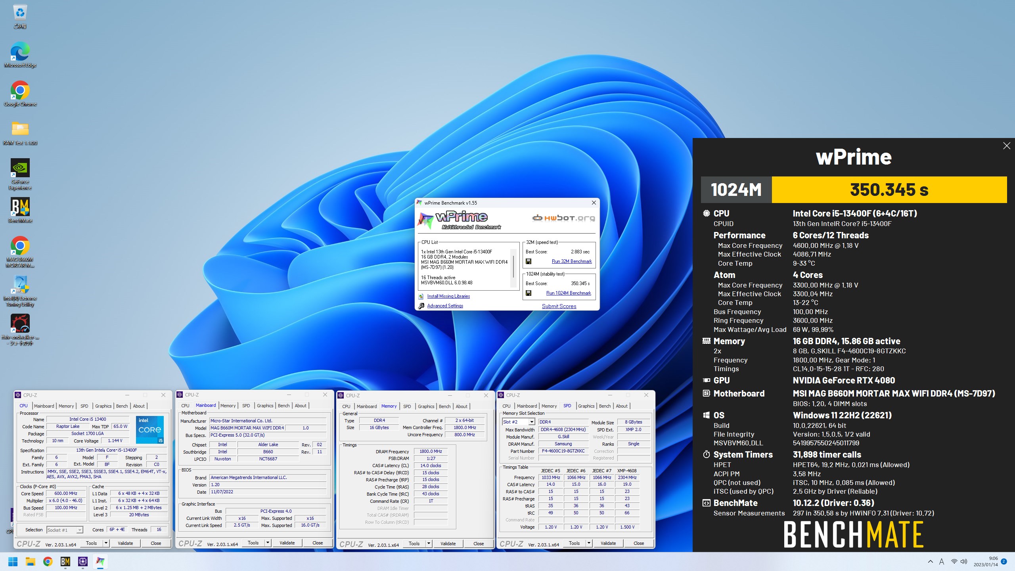Click scrollbar in wPrime CPU List
1015x571 pixels.
click(514, 267)
